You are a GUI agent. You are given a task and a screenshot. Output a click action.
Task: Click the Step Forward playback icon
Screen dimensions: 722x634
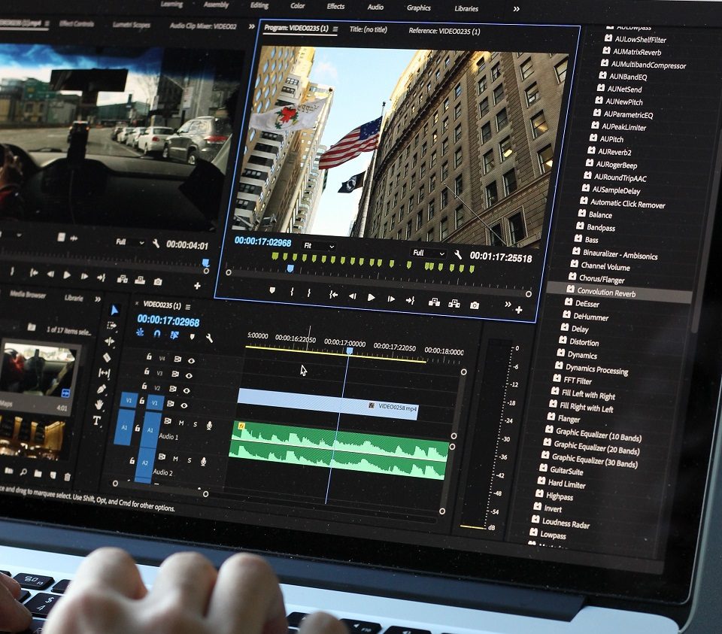coord(391,299)
